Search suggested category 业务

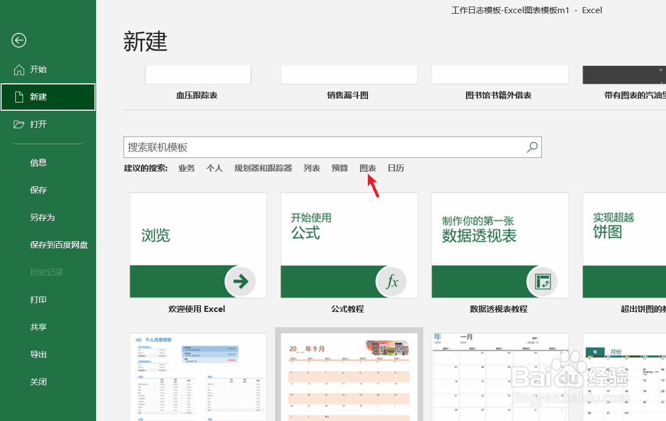click(x=187, y=168)
